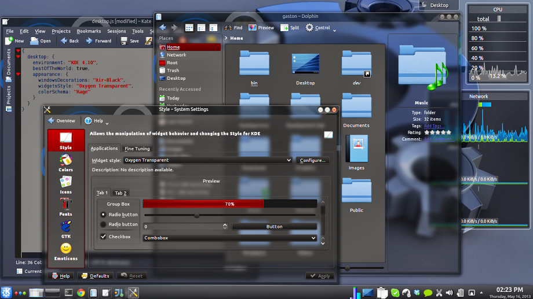Open the bin folder in Dolphin

(254, 68)
